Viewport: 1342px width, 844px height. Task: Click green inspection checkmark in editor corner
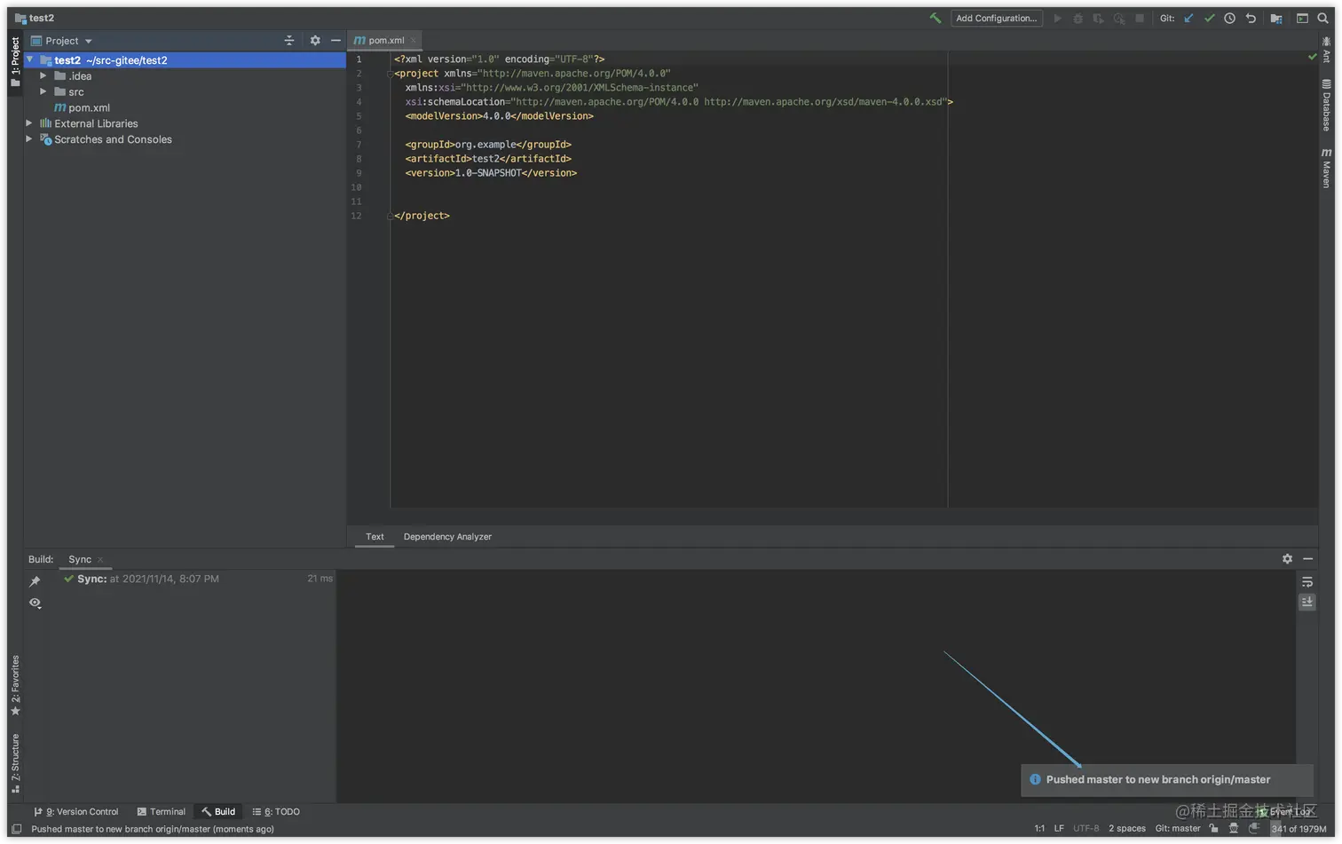(x=1312, y=57)
